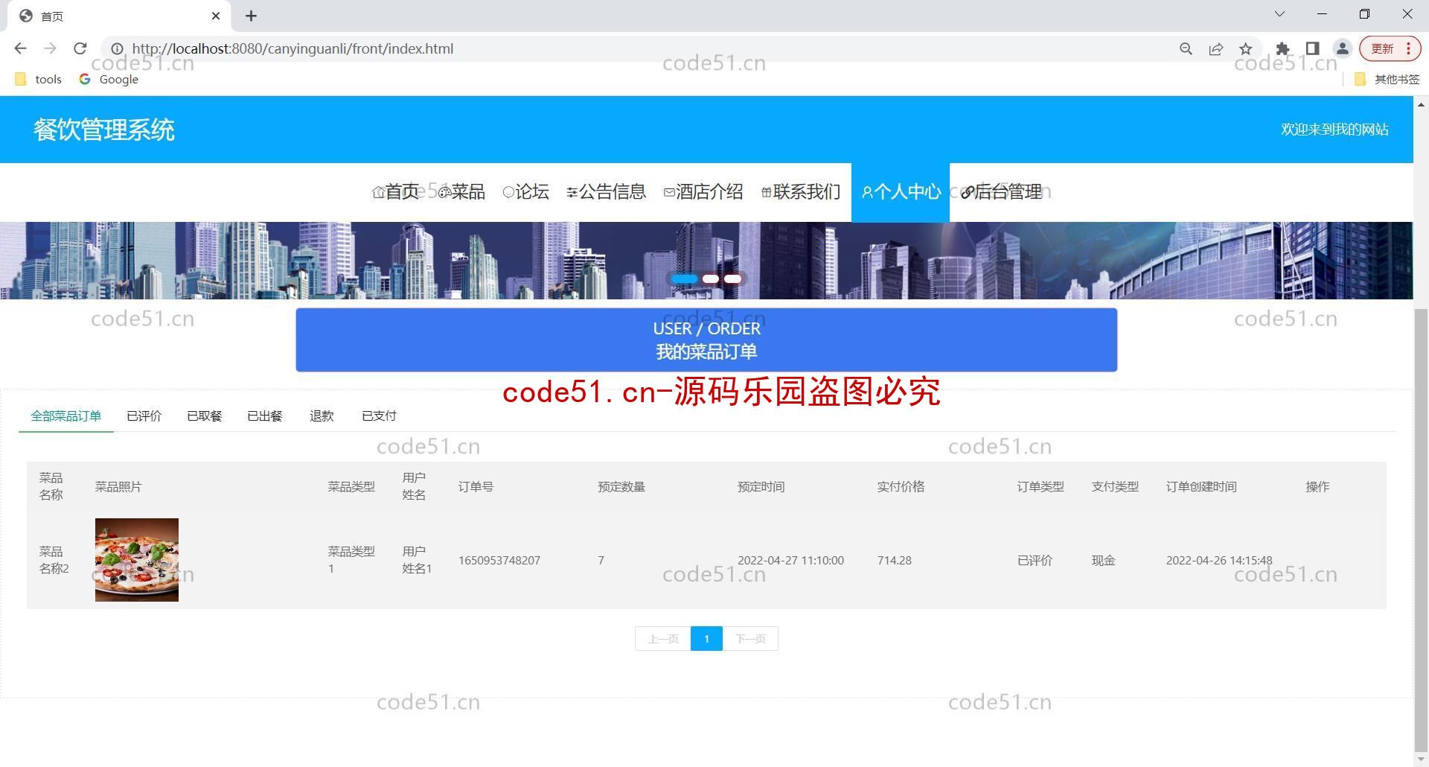Screen dimensions: 1429x767
Task: Open 后台管理 navigation item
Action: pos(1001,192)
